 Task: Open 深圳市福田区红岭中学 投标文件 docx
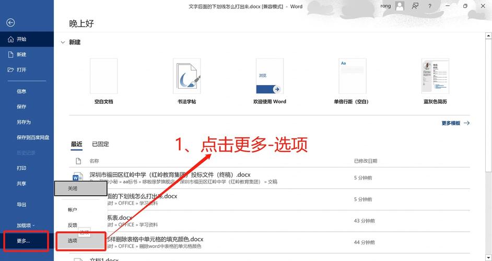pyautogui.click(x=170, y=175)
